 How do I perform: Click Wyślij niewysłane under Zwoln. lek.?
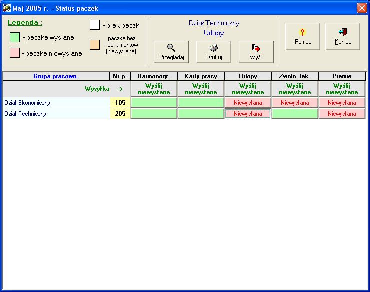[x=295, y=89]
